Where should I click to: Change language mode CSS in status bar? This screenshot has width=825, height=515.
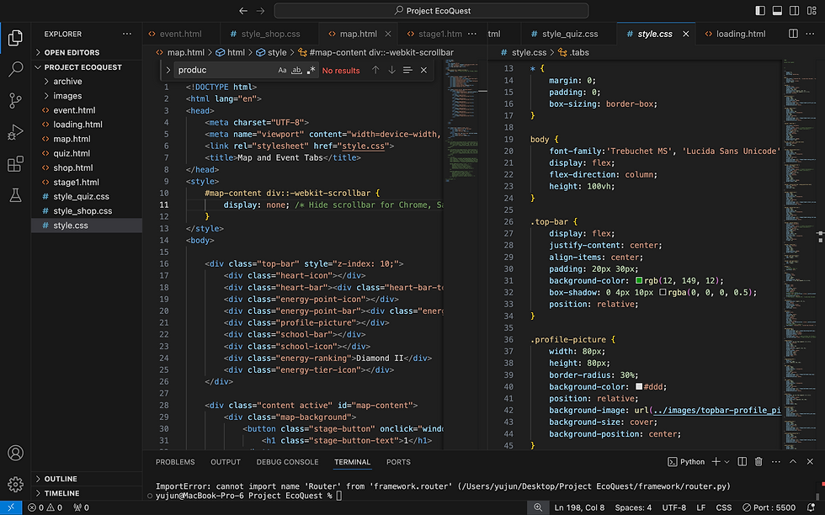tap(723, 507)
